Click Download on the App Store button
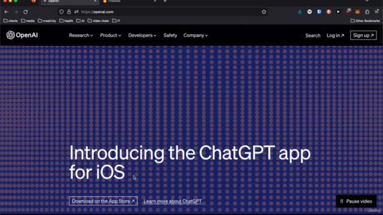383x215 pixels. click(103, 201)
